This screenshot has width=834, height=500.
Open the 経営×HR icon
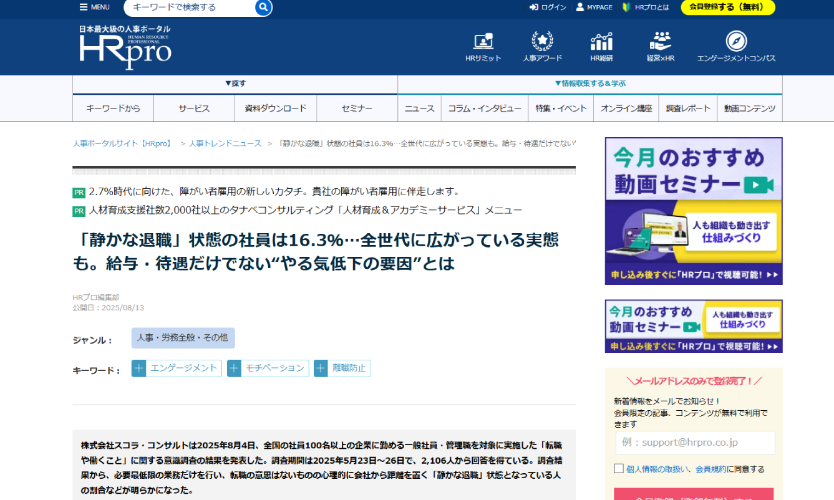tap(660, 41)
